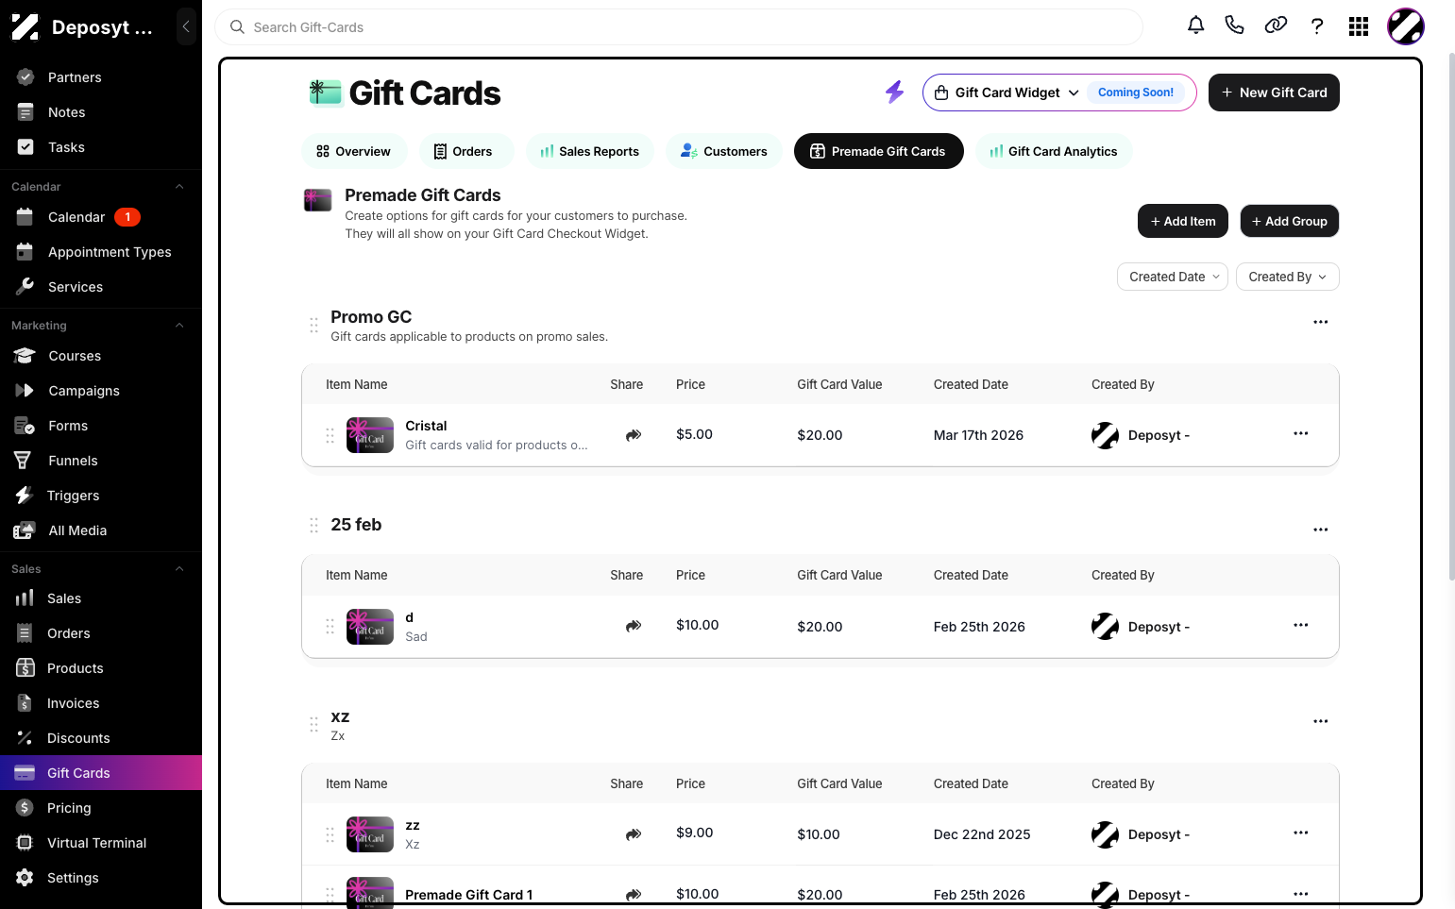Screen dimensions: 1455x909
Task: Click the New Gift Card button
Action: tap(1274, 93)
